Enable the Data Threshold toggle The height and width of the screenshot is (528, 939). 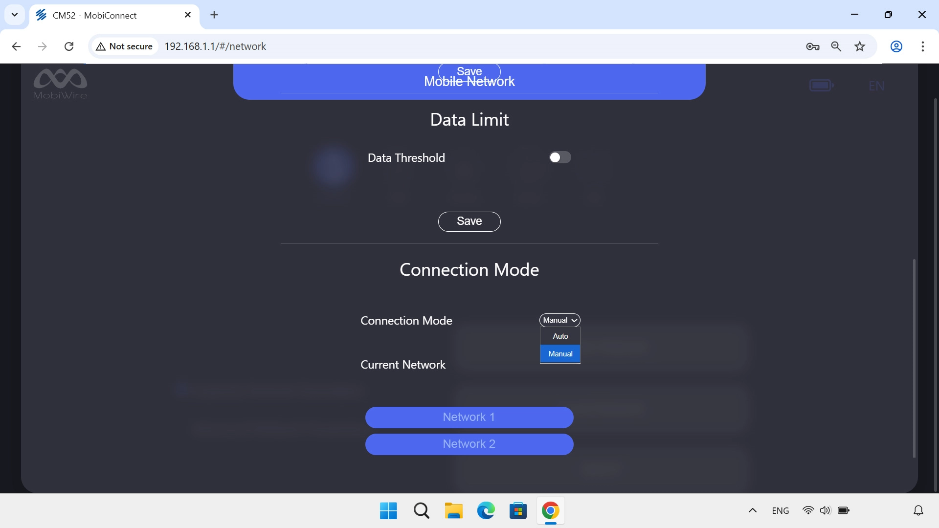[x=560, y=157]
